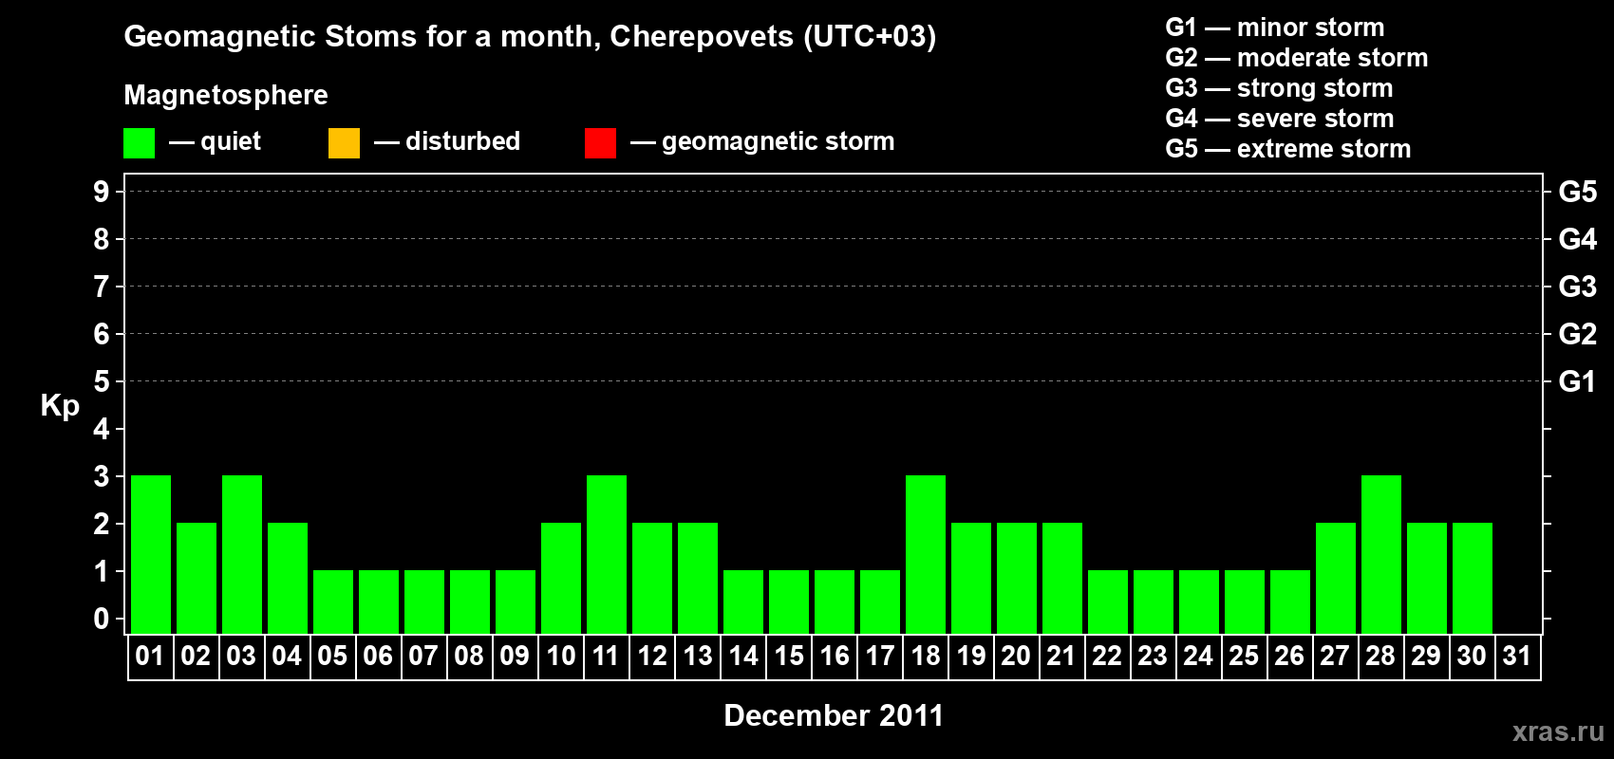Click day label 13 on the date axis

(x=698, y=657)
